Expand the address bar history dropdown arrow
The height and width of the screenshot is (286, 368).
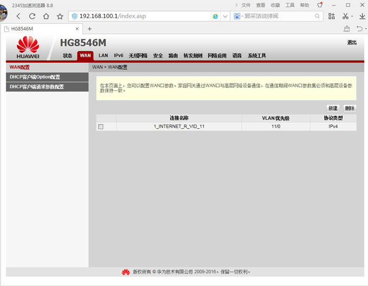pyautogui.click(x=225, y=16)
